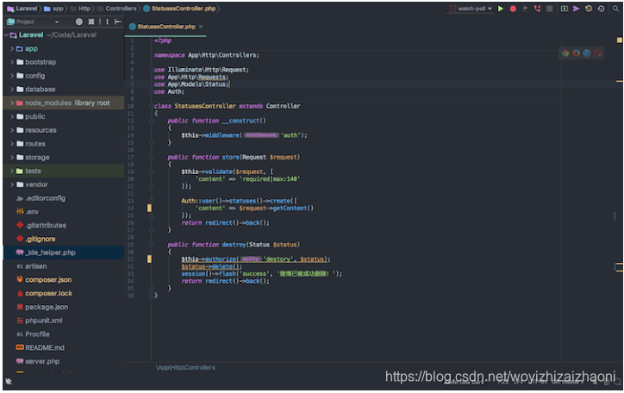Open file preview in Safari browser icon
This screenshot has height=393, width=624.
[x=587, y=53]
